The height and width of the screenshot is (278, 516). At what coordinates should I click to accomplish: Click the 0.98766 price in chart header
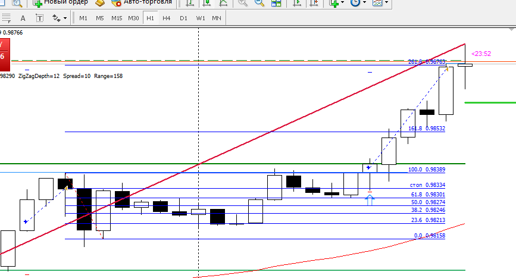pos(13,33)
